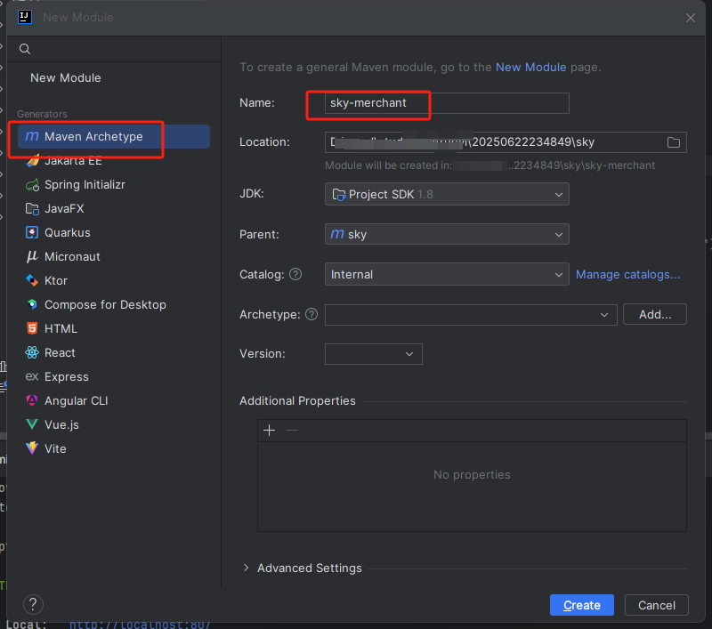Click the Compose for Desktop icon

[32, 304]
